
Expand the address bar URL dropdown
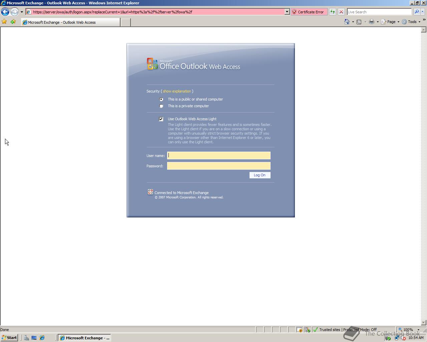287,12
